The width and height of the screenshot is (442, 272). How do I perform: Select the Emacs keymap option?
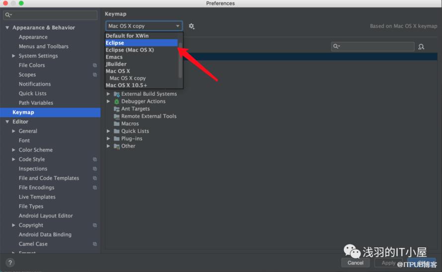[142, 57]
